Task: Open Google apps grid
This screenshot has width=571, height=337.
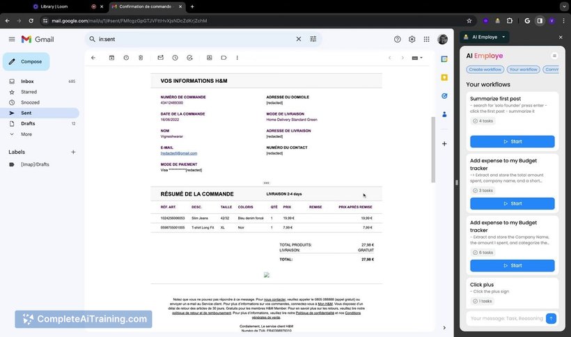Action: point(426,39)
